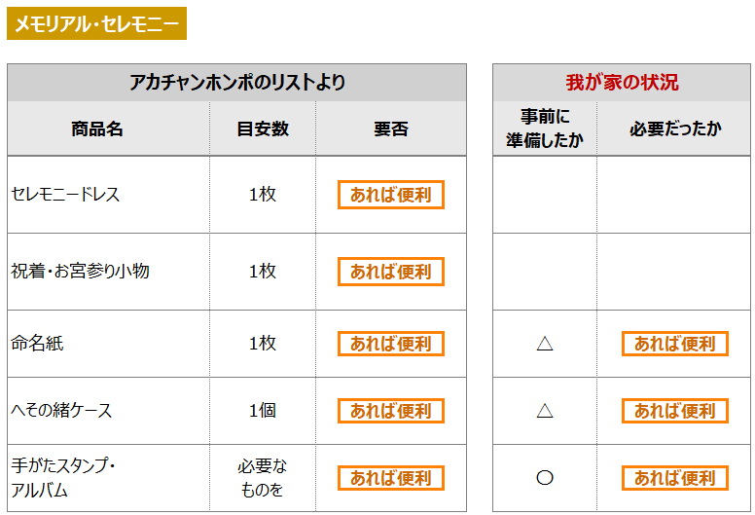Click 必要だったか badge for 命名紙

click(675, 344)
